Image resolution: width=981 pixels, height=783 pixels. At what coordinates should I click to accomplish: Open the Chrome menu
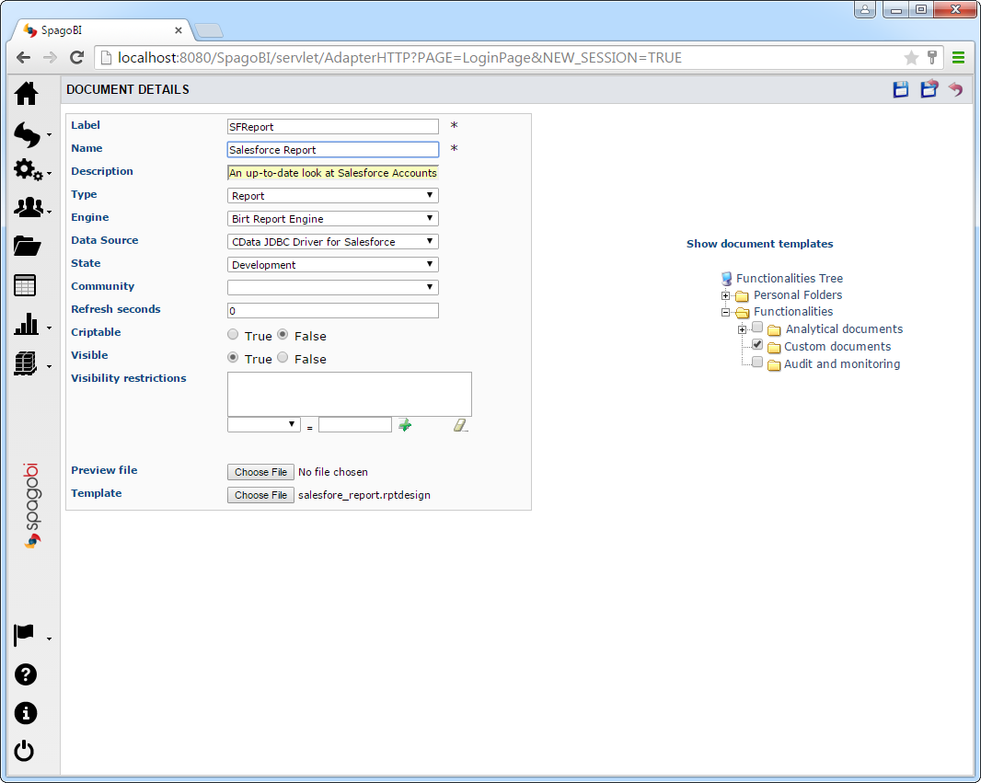point(958,57)
